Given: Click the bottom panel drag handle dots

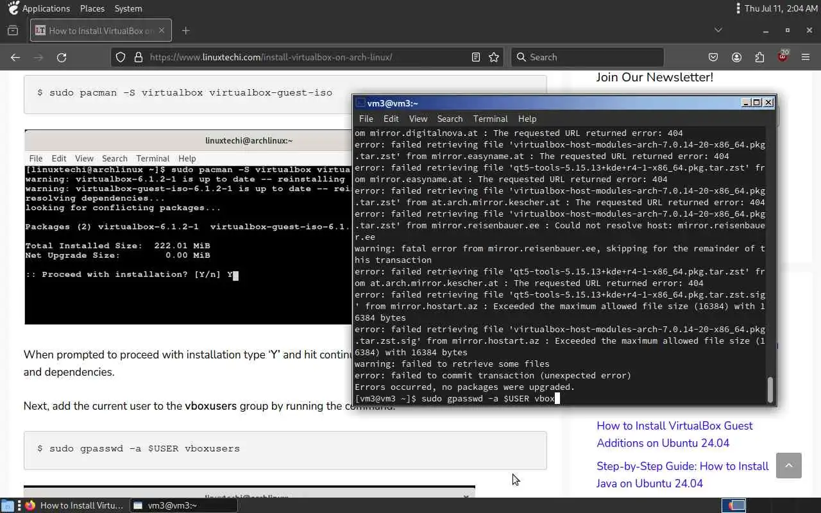Looking at the screenshot, I should click(19, 505).
